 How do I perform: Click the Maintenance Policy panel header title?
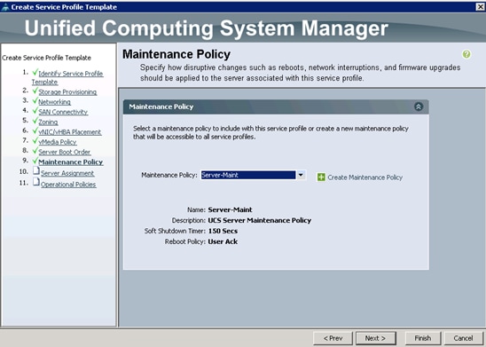click(161, 106)
